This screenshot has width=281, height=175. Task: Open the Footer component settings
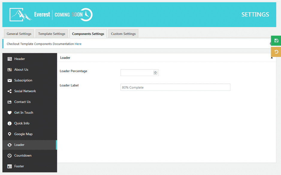(x=30, y=166)
